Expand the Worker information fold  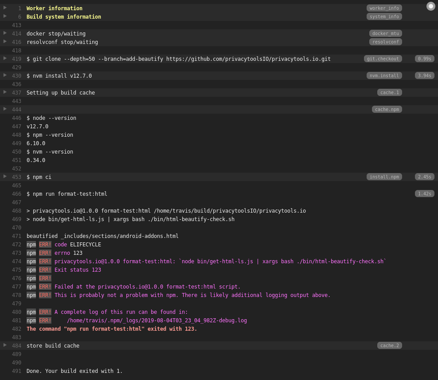pos(5,8)
